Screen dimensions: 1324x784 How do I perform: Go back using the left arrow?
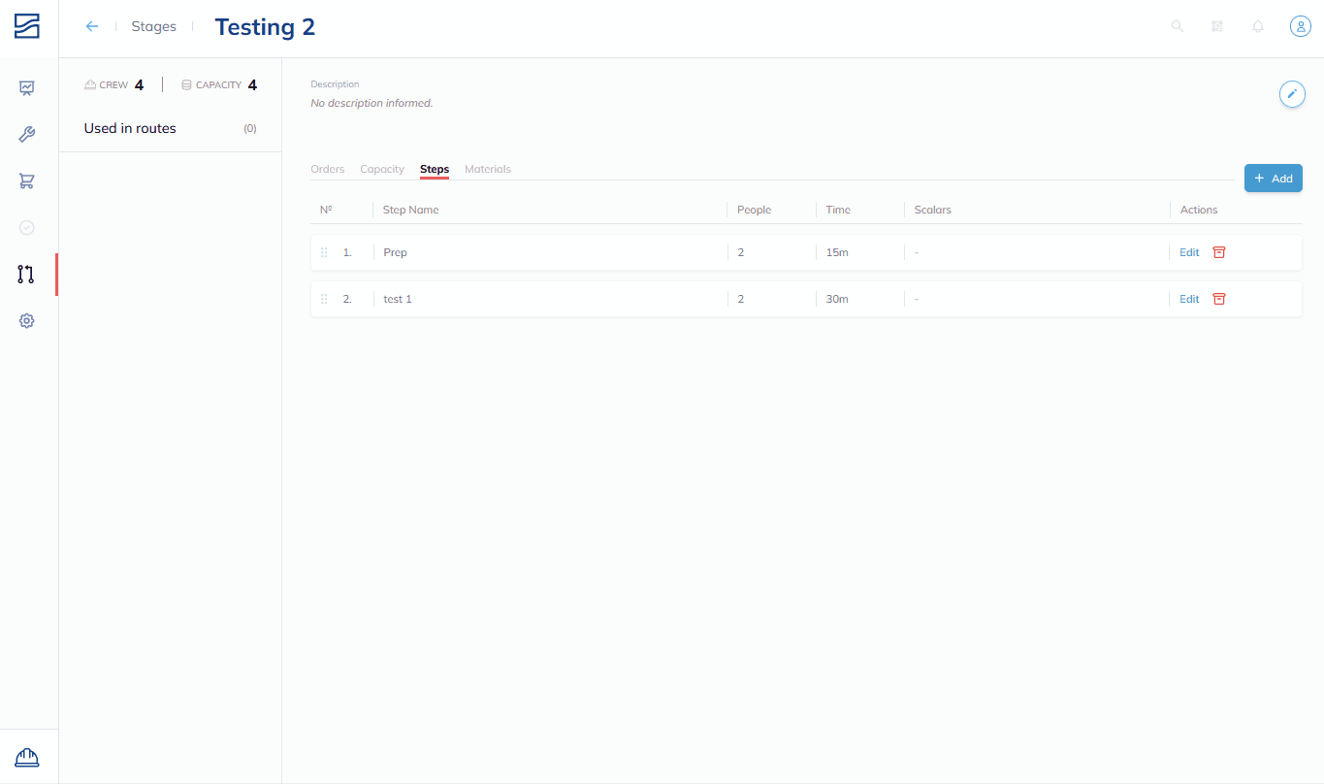pyautogui.click(x=92, y=26)
